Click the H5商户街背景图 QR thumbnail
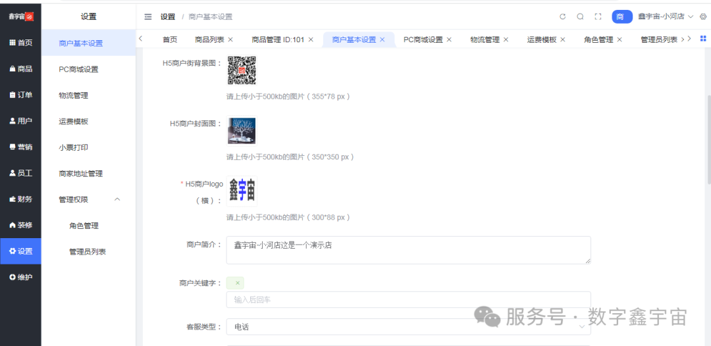The width and height of the screenshot is (711, 346). click(242, 70)
